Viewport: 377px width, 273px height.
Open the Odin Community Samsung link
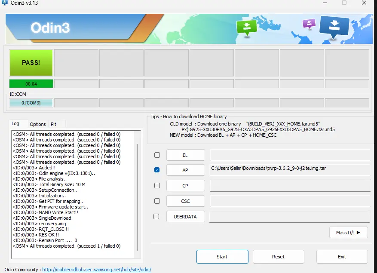click(97, 270)
